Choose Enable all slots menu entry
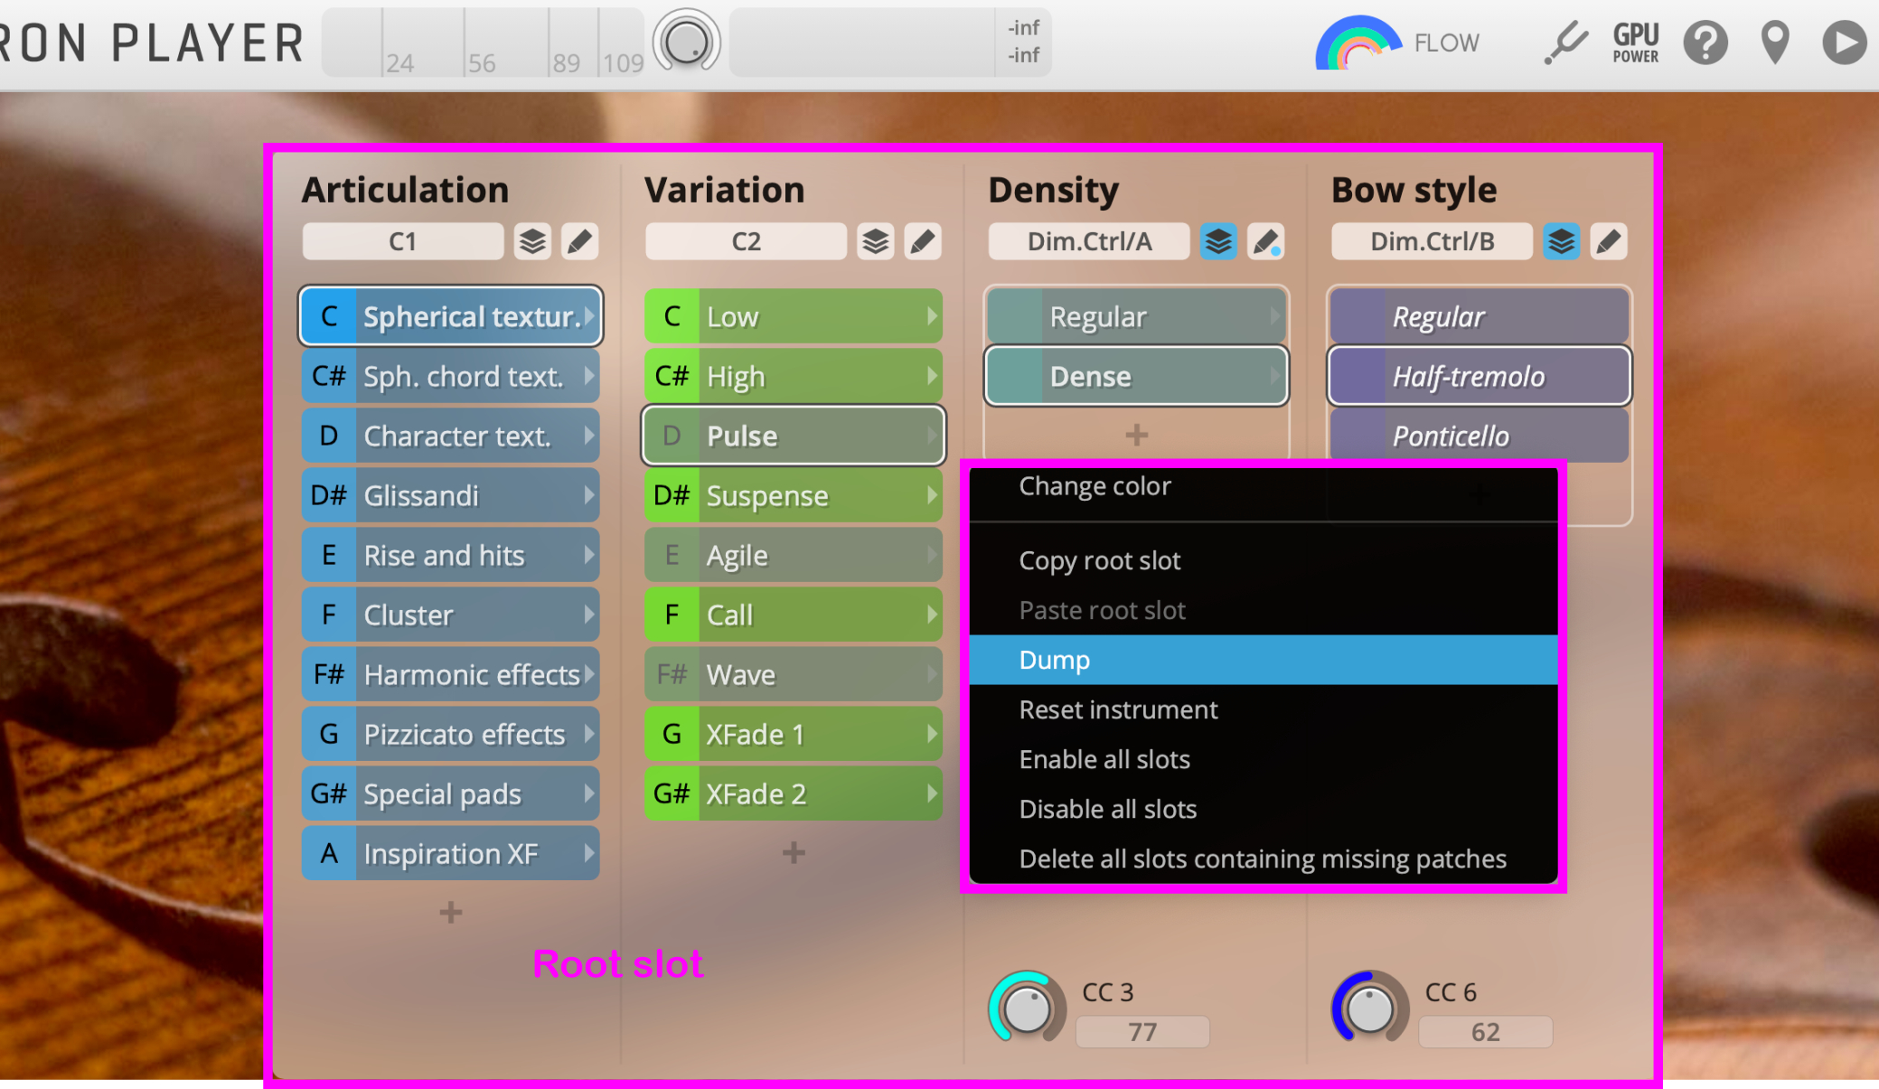The image size is (1879, 1089). point(1264,759)
